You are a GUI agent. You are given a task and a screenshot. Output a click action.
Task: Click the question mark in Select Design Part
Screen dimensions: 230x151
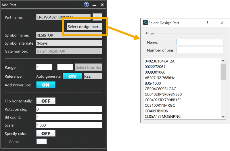point(207,23)
